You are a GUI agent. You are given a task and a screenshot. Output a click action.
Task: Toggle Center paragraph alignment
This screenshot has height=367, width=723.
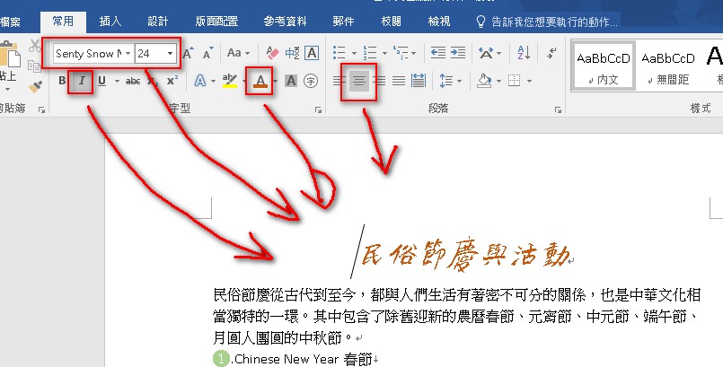tap(358, 82)
